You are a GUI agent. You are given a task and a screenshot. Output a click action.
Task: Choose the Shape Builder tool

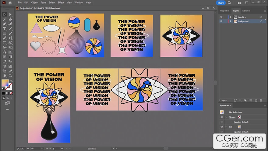5,52
